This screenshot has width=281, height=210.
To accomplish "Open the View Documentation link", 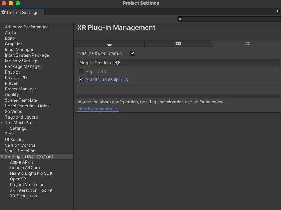I will tap(98, 109).
